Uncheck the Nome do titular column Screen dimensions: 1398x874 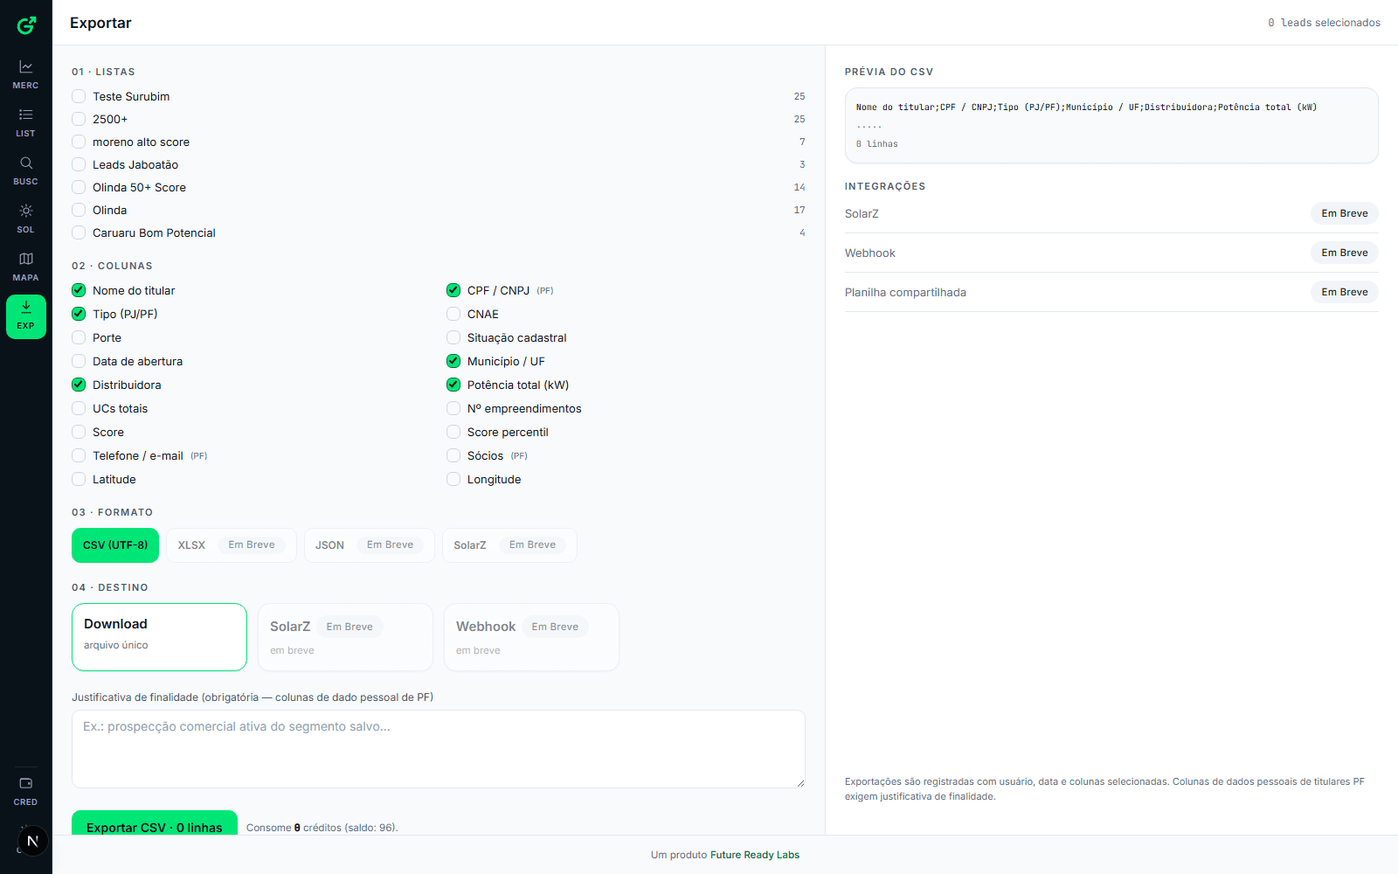tap(79, 290)
